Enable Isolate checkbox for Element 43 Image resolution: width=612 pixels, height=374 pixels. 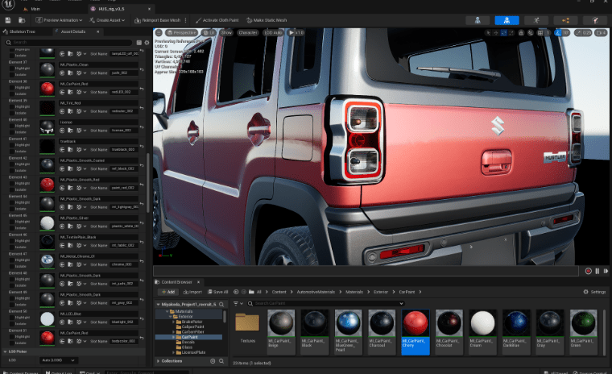pyautogui.click(x=11, y=189)
